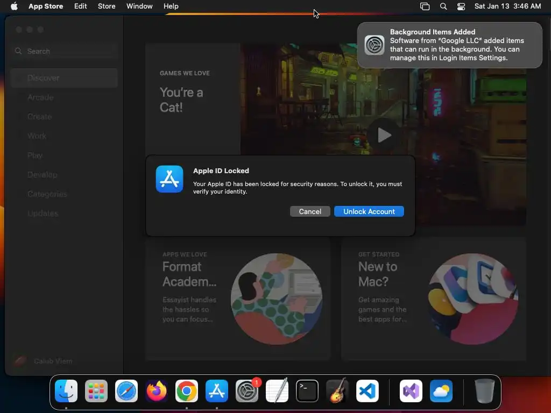Open Format Academ... story card
The width and height of the screenshot is (551, 413).
point(238,298)
